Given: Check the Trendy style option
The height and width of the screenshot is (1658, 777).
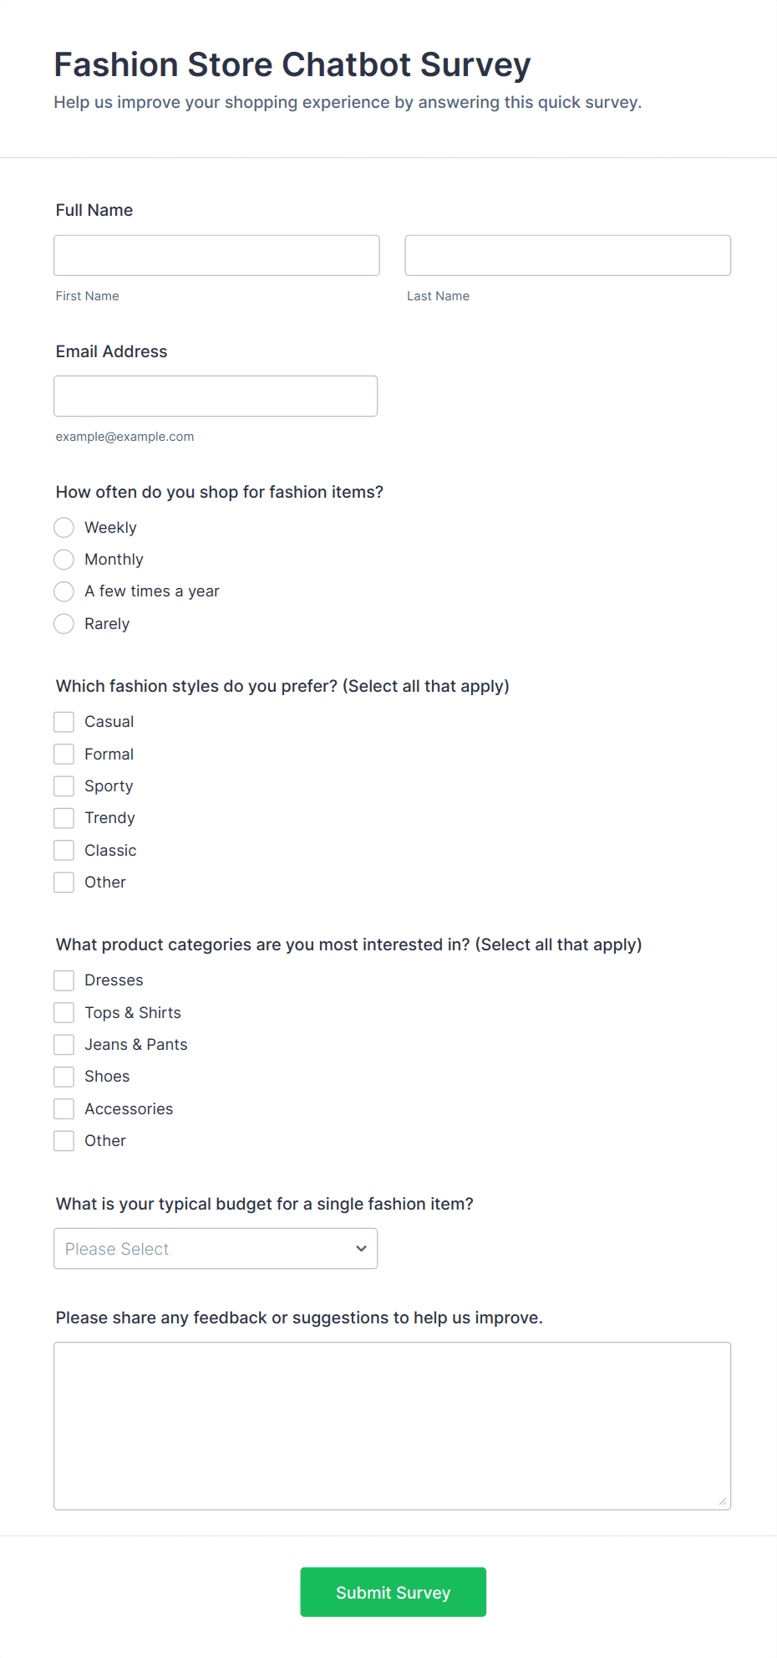Looking at the screenshot, I should pyautogui.click(x=64, y=818).
